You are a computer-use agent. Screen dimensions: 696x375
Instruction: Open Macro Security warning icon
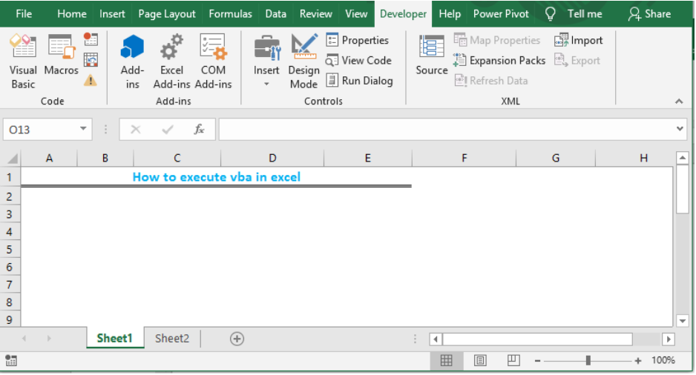[91, 80]
